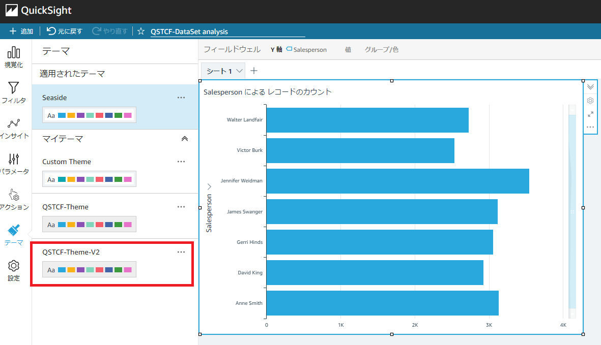The width and height of the screenshot is (601, 345).
Task: Maximize the visual with expand icon
Action: [590, 114]
